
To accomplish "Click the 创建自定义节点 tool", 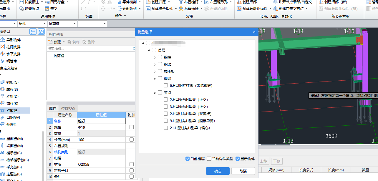I will (289, 9).
